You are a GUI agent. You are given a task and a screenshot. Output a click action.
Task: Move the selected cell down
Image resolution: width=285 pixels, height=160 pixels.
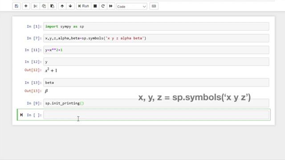pyautogui.click(x=70, y=6)
